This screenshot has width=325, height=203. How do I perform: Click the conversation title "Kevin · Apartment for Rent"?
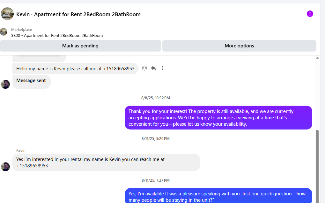coord(78,14)
